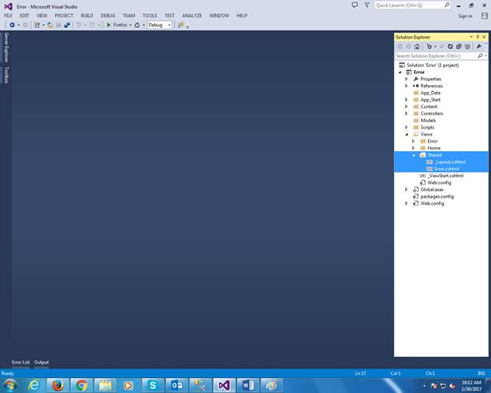Viewport: 491px width, 393px height.
Task: Click the Refresh icon in Solution Explorer toolbar
Action: (x=450, y=46)
